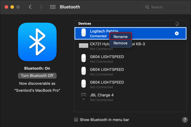Screen dimensions: 191x127
Task: Click the Devices header label
Action: pyautogui.click(x=85, y=24)
